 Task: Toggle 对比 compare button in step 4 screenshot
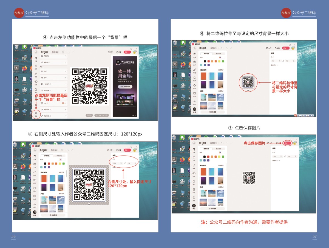[89, 115]
